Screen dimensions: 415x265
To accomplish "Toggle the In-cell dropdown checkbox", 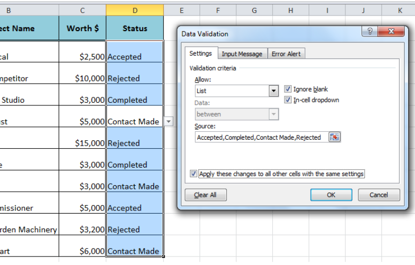I will [288, 100].
